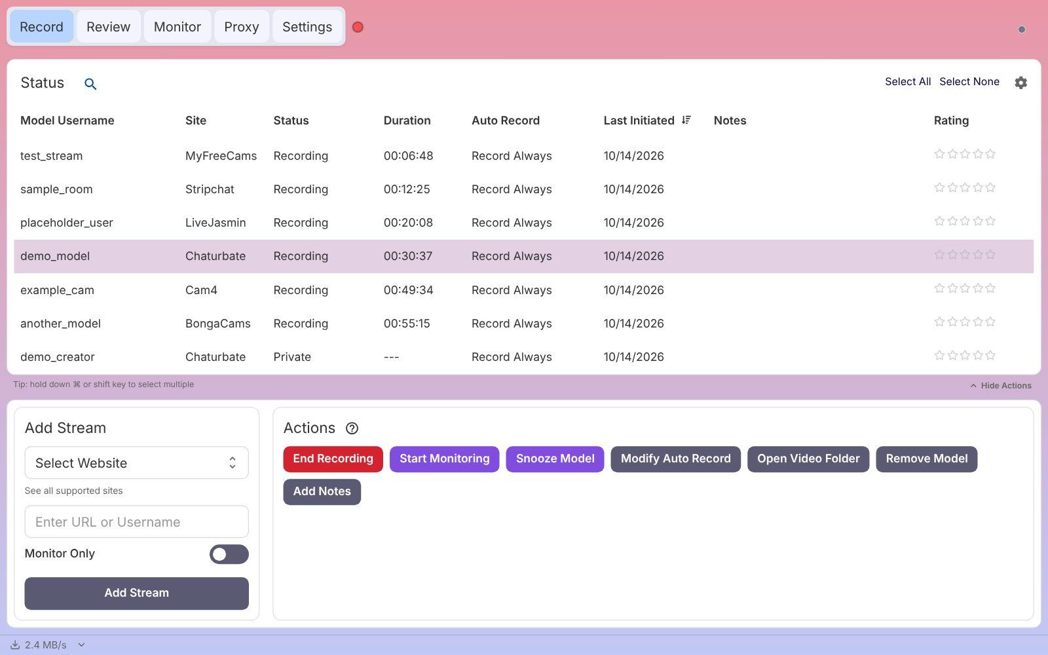Click the 2.4 MB/s speed text
Image resolution: width=1048 pixels, height=655 pixels.
[45, 645]
